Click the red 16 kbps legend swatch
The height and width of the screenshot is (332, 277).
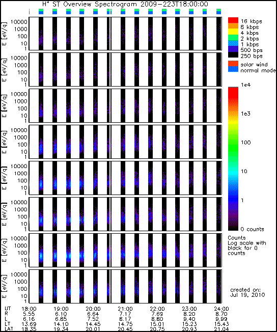[x=233, y=20]
